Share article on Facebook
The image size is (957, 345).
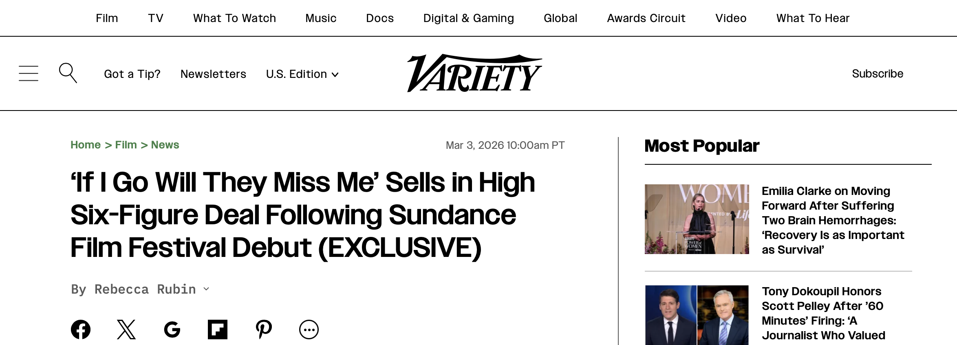point(81,330)
